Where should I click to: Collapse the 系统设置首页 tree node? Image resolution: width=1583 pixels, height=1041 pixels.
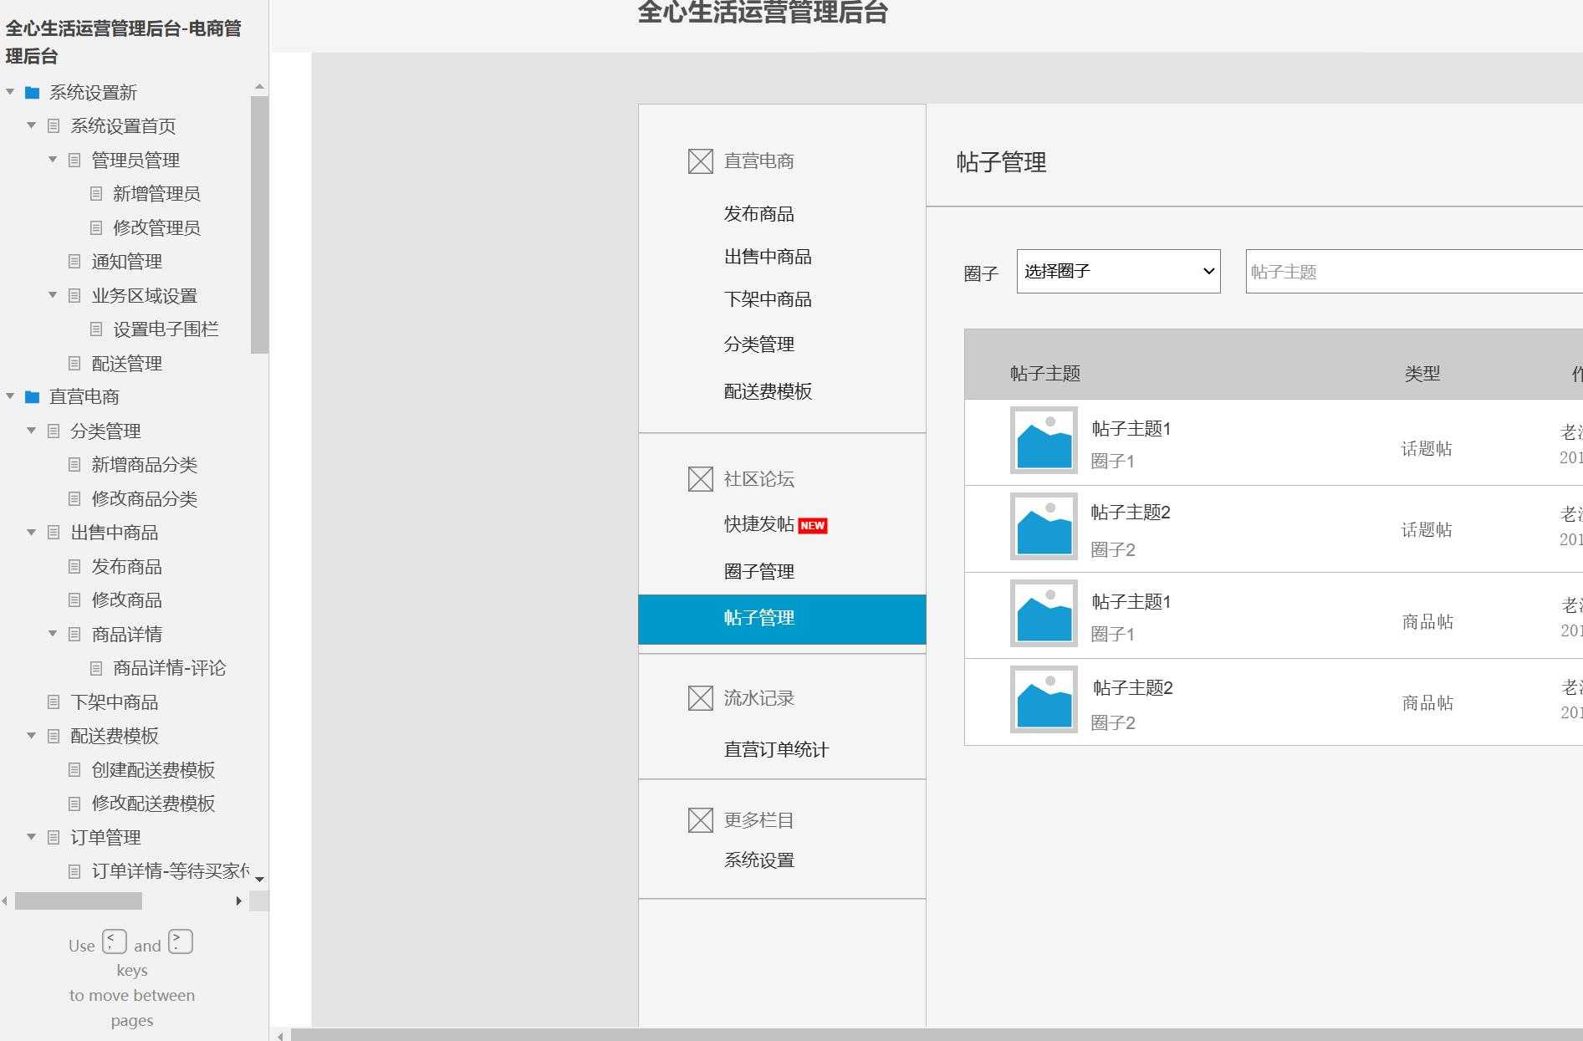tap(31, 125)
